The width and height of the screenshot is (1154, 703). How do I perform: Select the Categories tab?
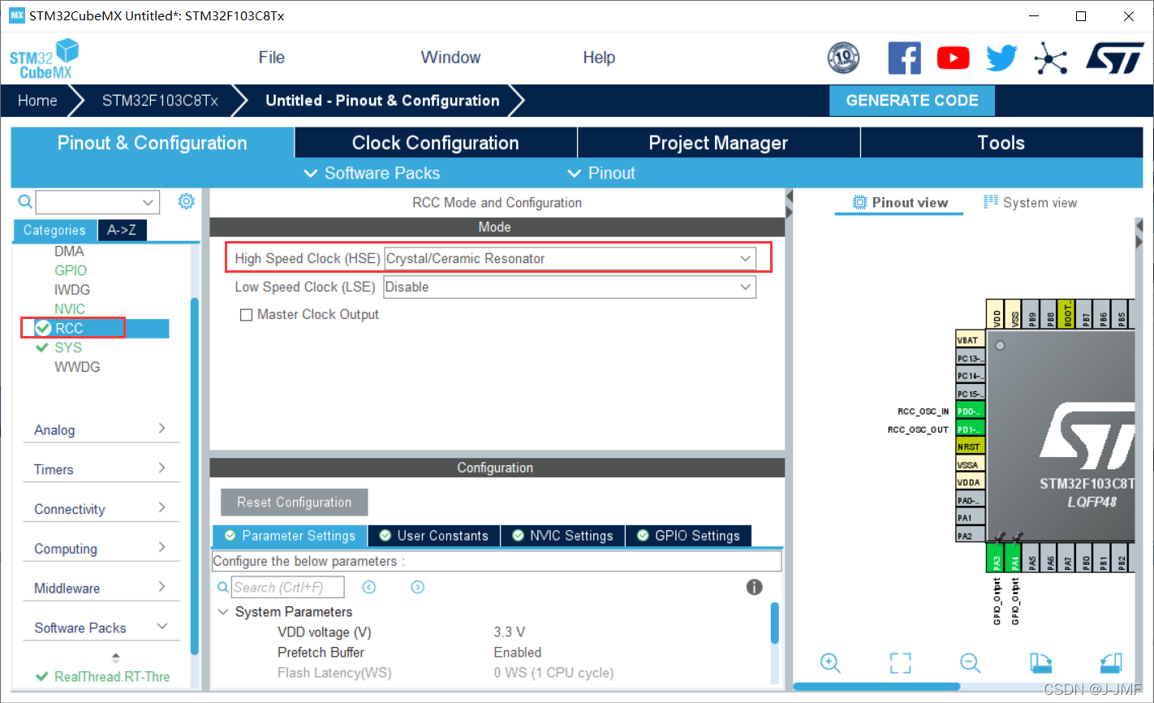click(x=54, y=231)
